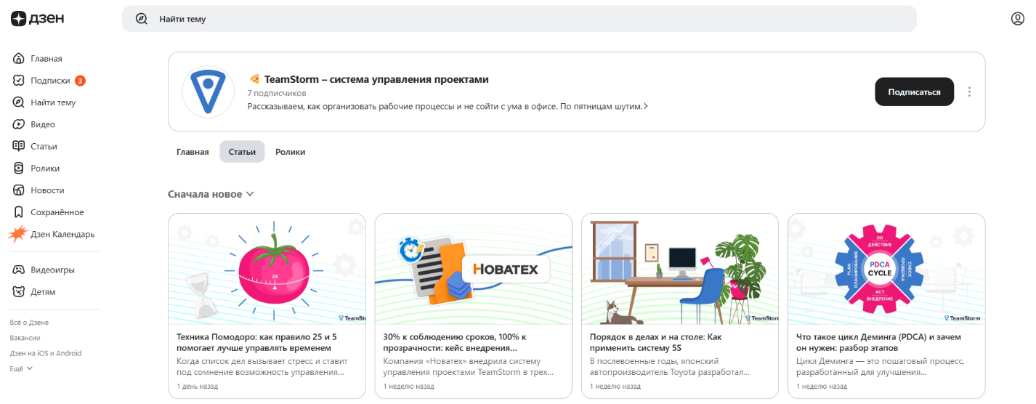Viewport: 1036px width, 404px height.
Task: Open the Вакансии link
Action: coord(25,338)
